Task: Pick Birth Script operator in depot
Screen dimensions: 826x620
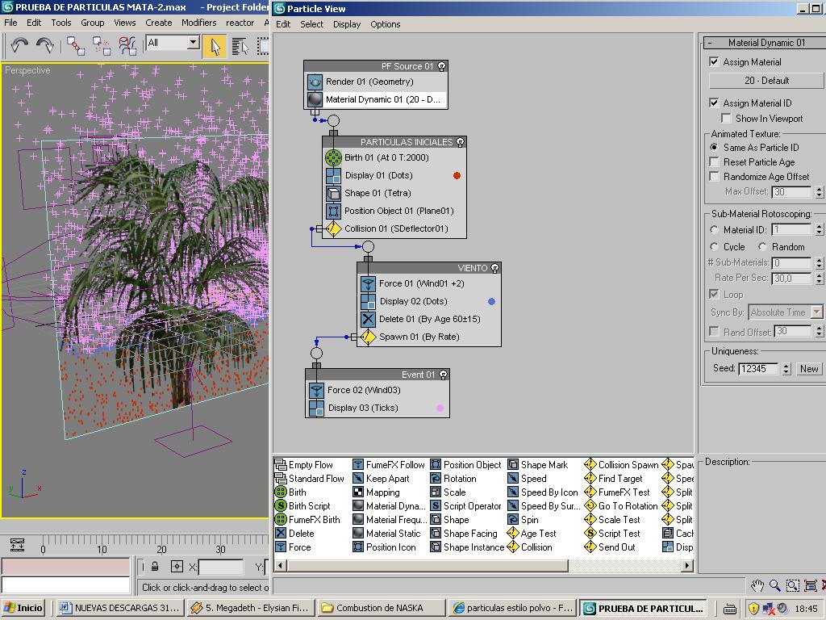Action: (303, 506)
